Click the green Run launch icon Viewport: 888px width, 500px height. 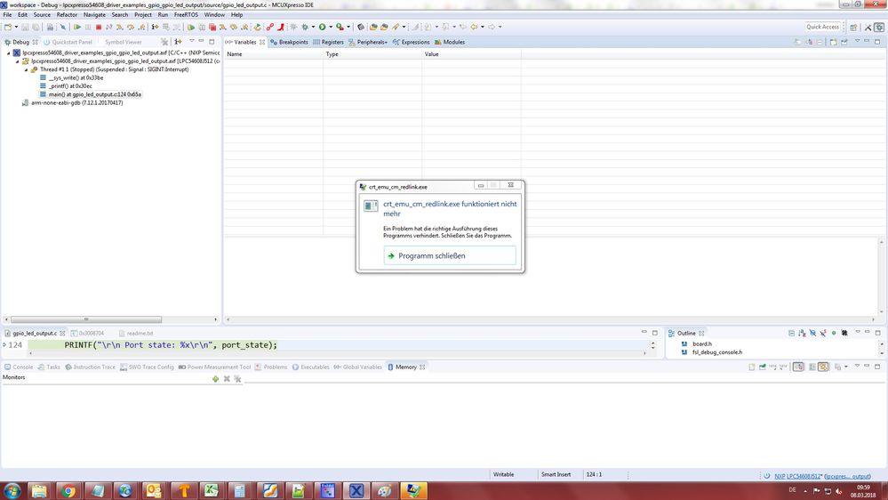pyautogui.click(x=323, y=27)
